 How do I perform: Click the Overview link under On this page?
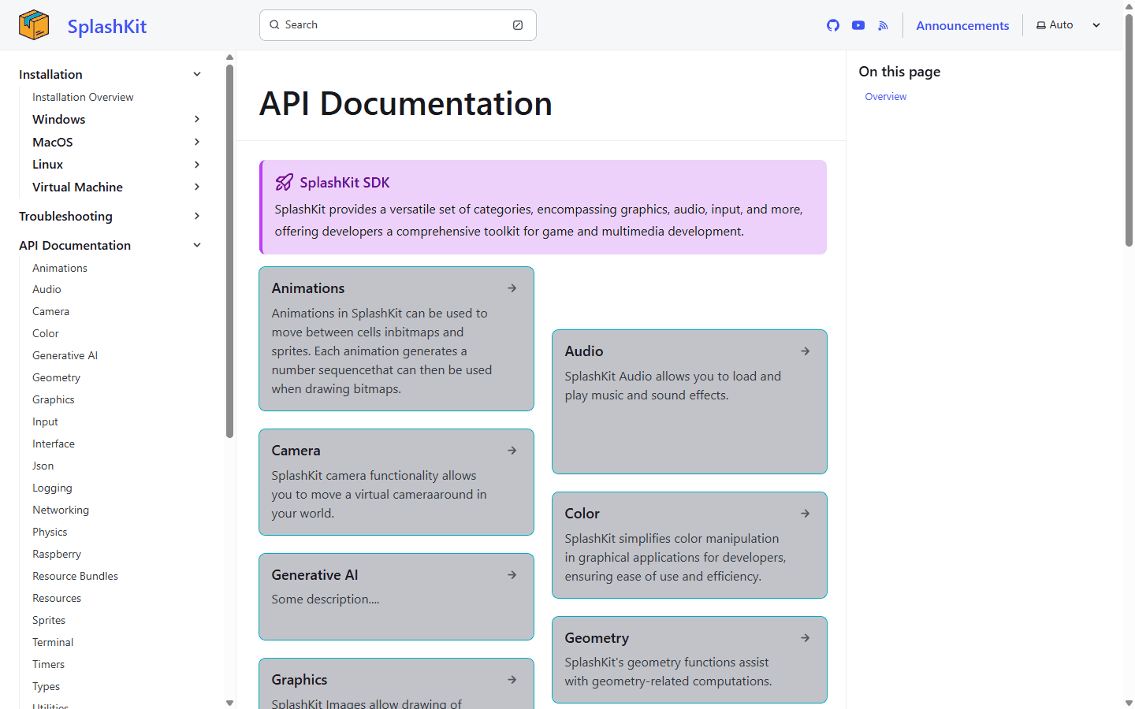[885, 96]
